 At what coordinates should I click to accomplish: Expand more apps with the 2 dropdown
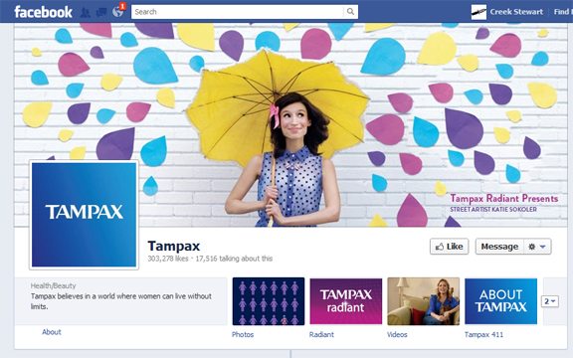pyautogui.click(x=550, y=301)
